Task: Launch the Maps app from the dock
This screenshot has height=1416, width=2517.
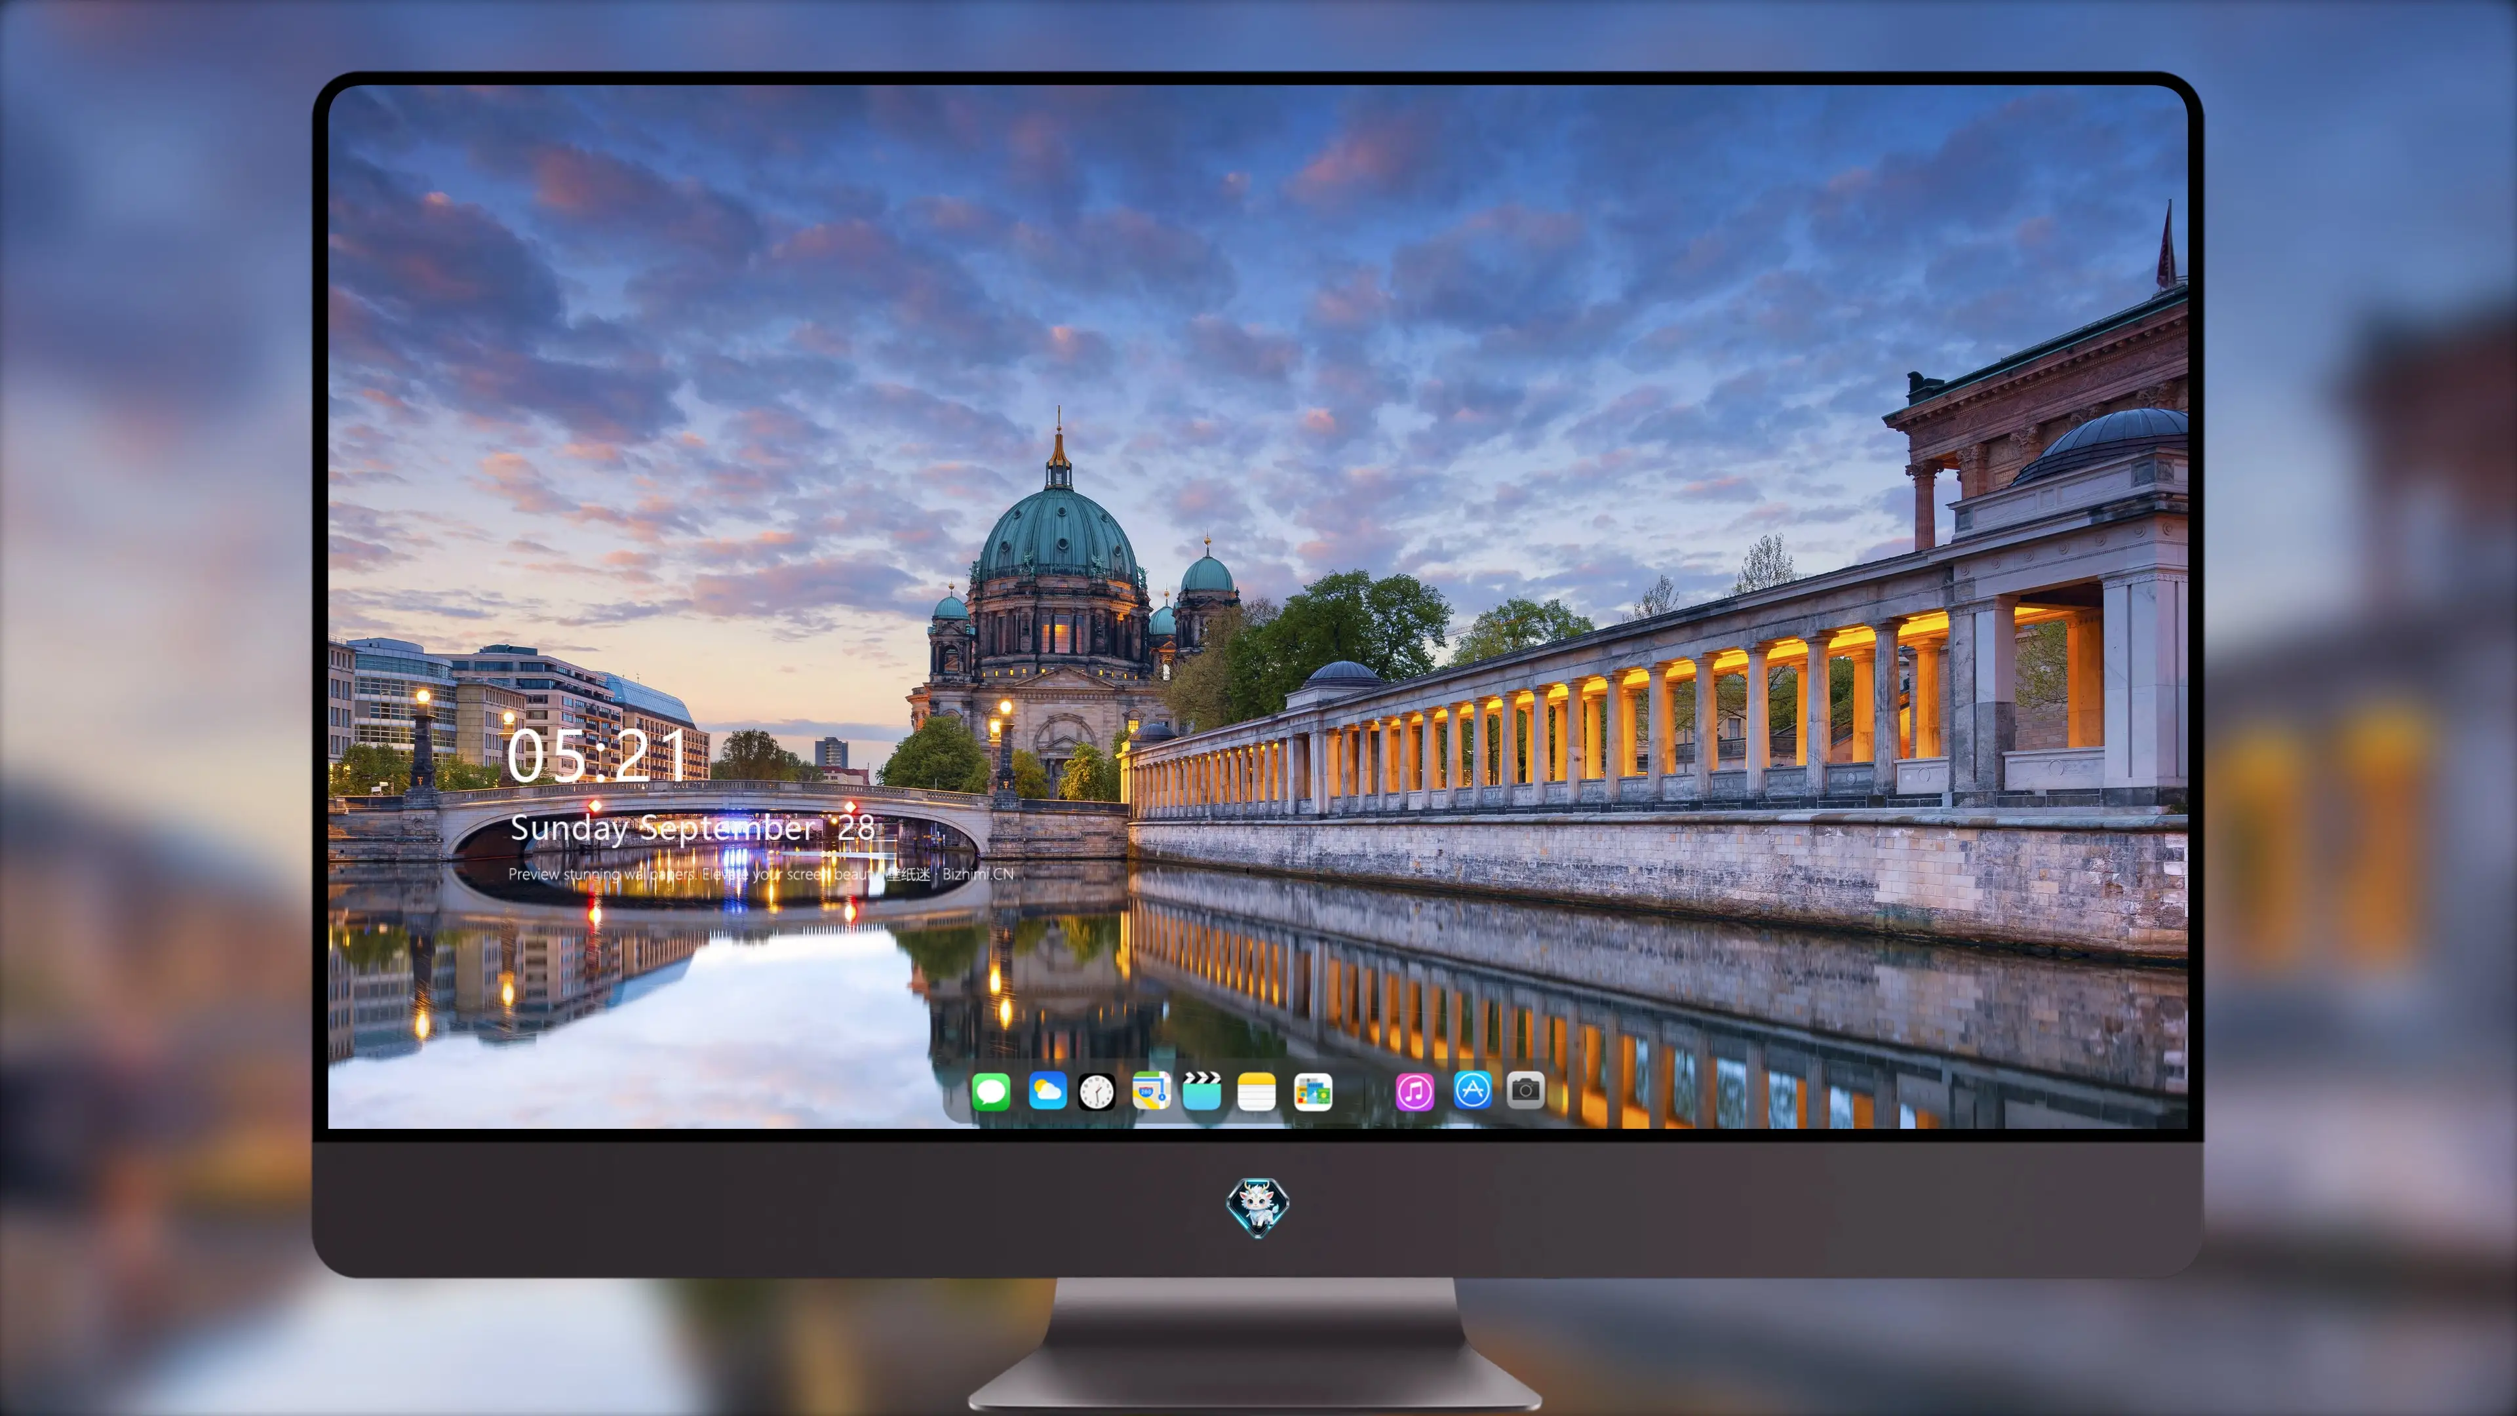Action: (x=1151, y=1091)
